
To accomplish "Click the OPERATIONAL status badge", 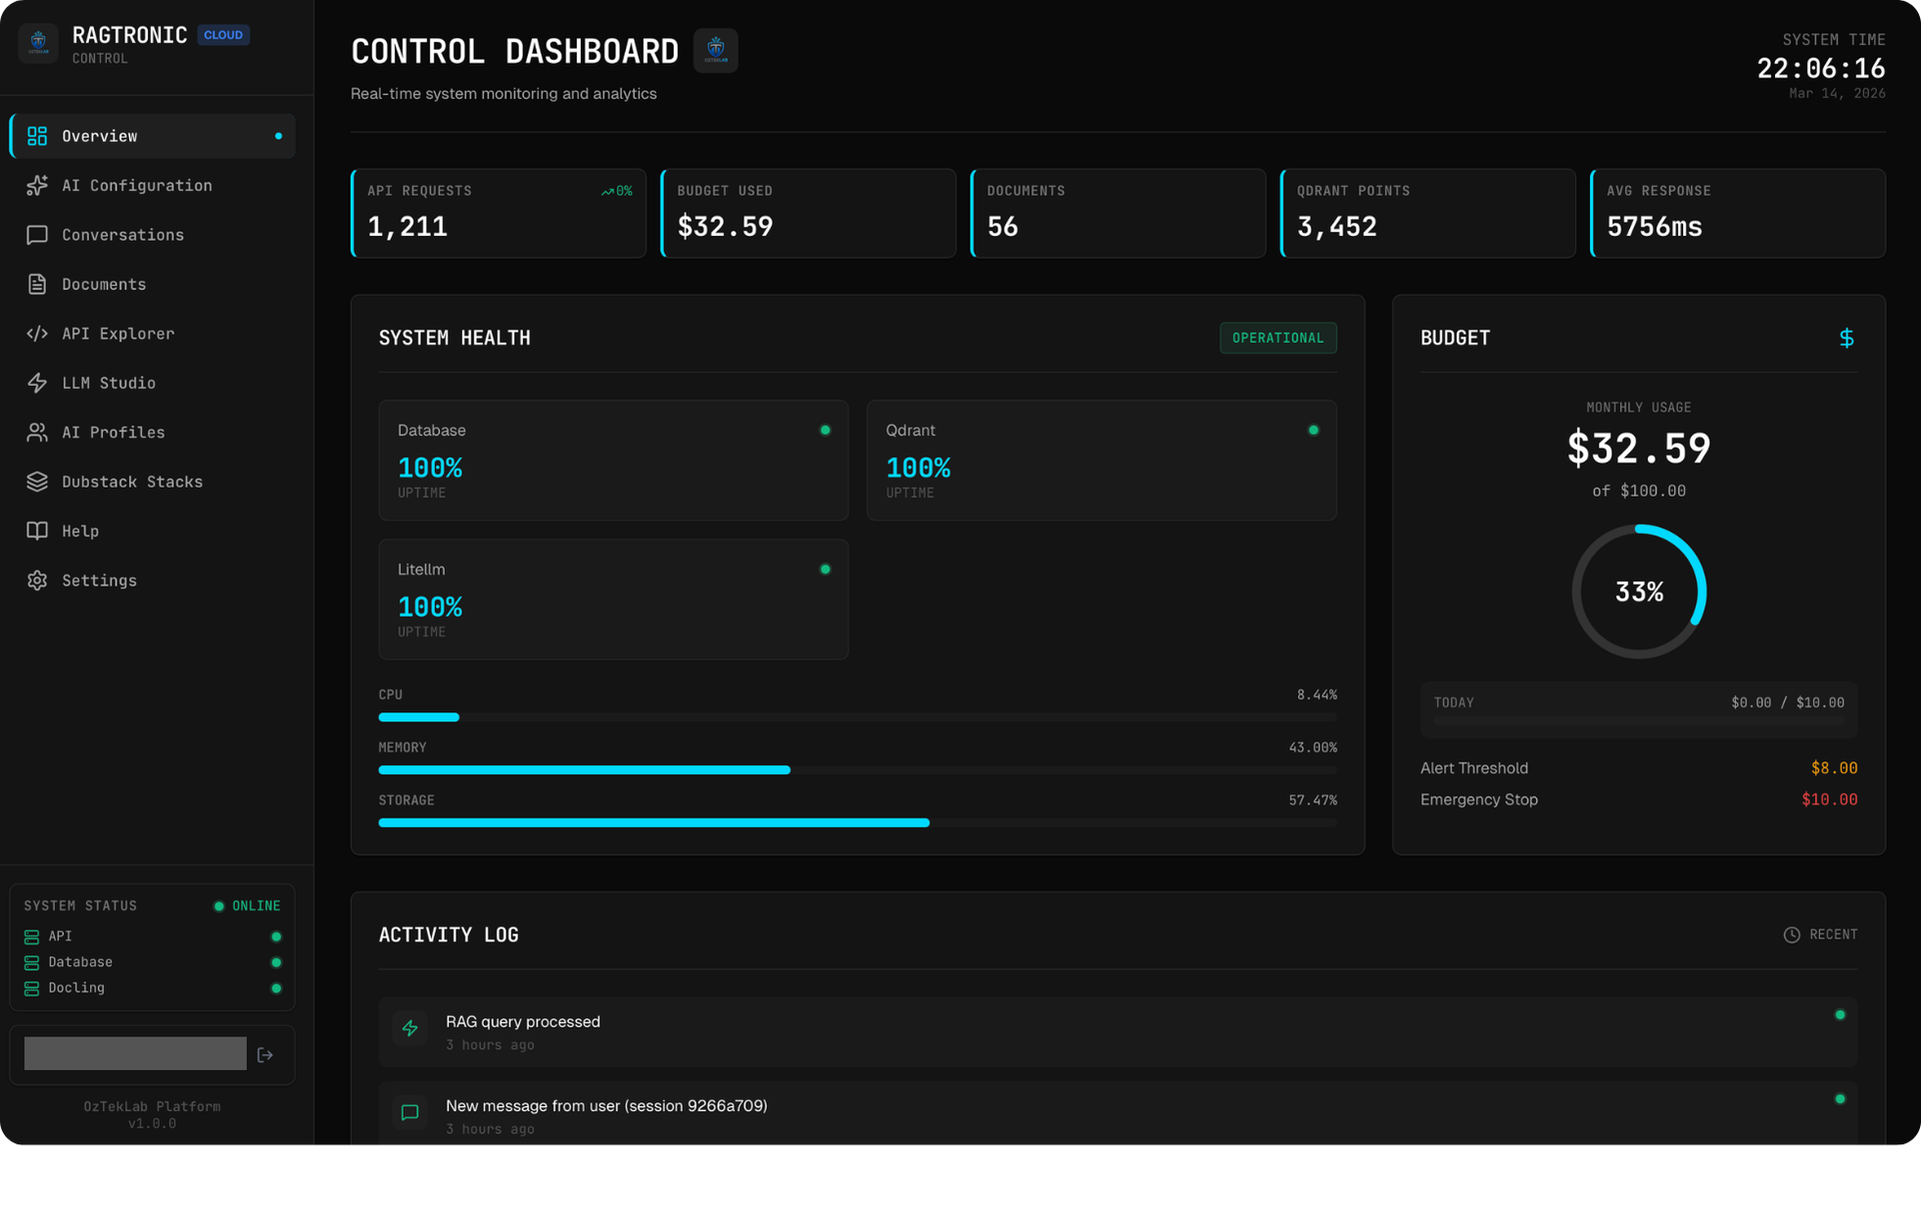I will point(1277,338).
